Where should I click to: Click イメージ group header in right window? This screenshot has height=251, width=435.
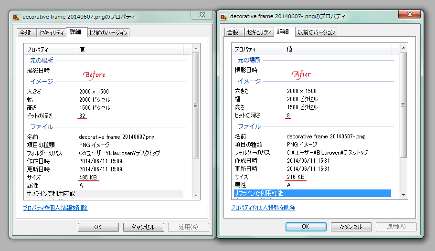(x=249, y=81)
